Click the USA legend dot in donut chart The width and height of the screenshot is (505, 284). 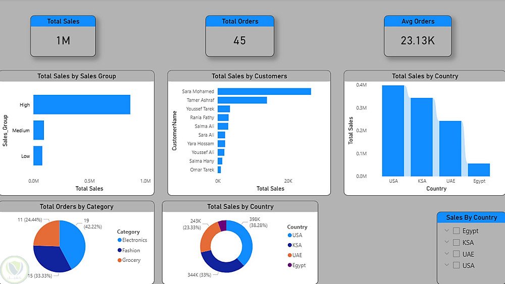click(289, 235)
